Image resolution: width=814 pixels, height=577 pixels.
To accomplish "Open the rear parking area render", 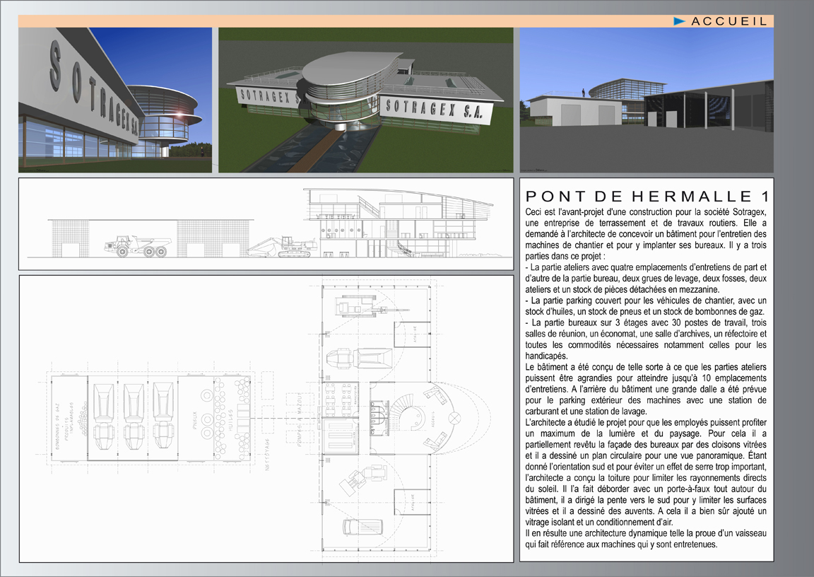I will [647, 100].
